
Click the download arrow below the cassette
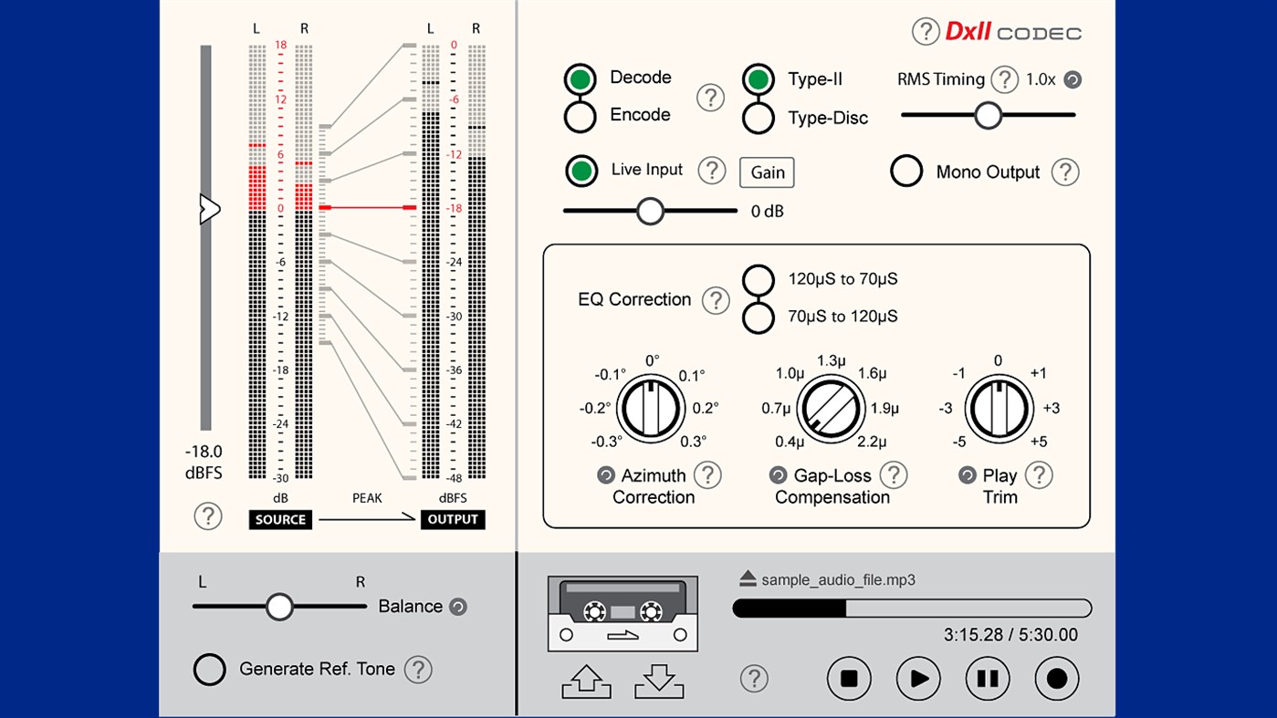click(658, 682)
